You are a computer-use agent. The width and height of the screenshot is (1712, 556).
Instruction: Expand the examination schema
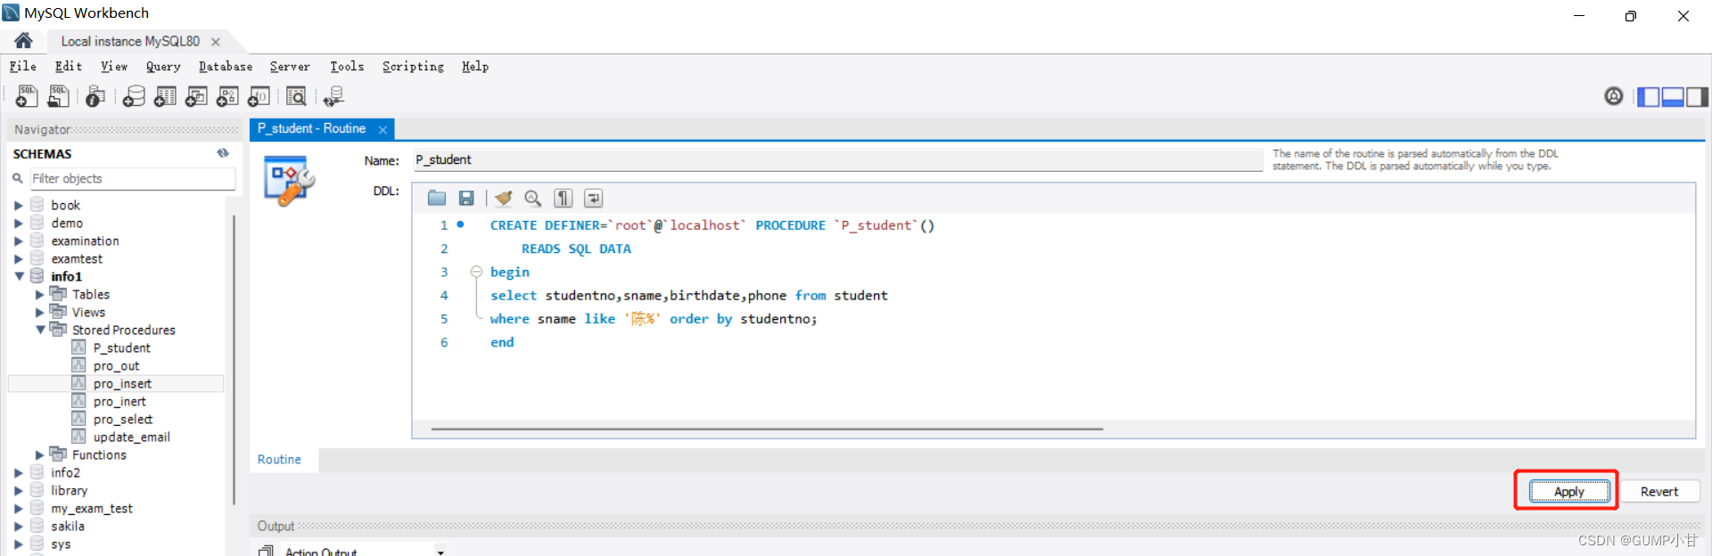click(x=18, y=241)
